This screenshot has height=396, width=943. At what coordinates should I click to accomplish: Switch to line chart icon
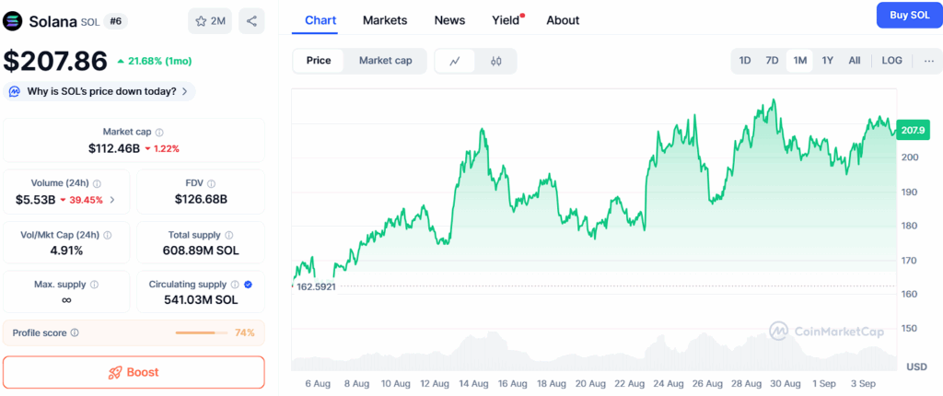pos(455,61)
